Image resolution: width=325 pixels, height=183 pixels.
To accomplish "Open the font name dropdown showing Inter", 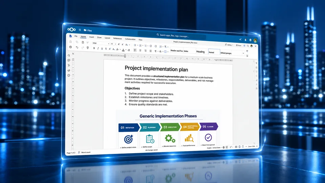I will pos(101,43).
